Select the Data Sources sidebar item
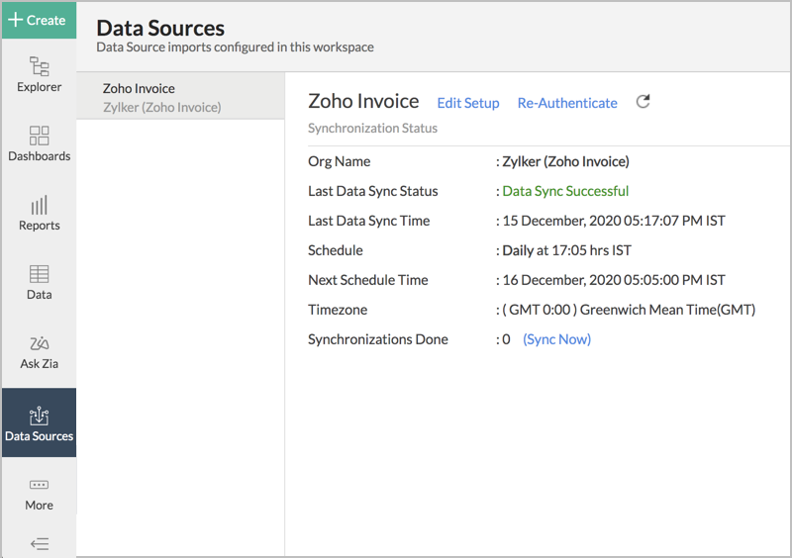The image size is (792, 558). (39, 422)
